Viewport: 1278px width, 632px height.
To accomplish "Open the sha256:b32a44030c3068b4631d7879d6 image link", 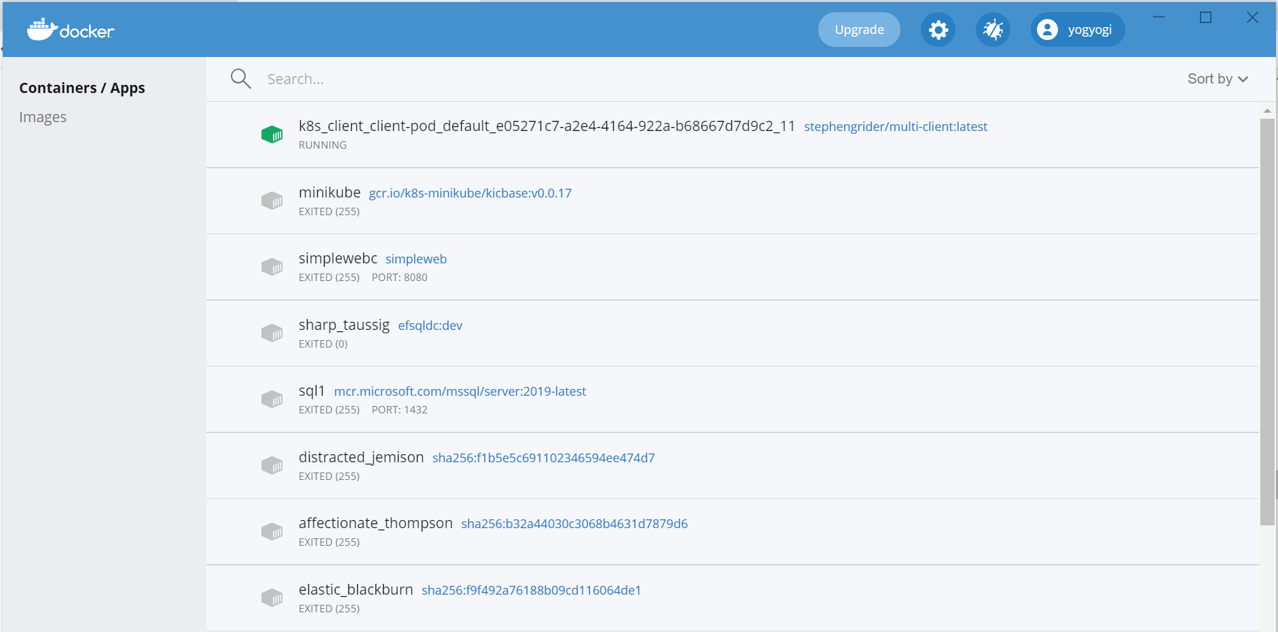I will pos(574,524).
